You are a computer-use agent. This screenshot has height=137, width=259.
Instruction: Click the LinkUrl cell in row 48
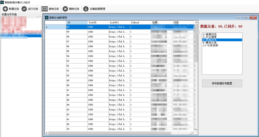click(x=119, y=85)
